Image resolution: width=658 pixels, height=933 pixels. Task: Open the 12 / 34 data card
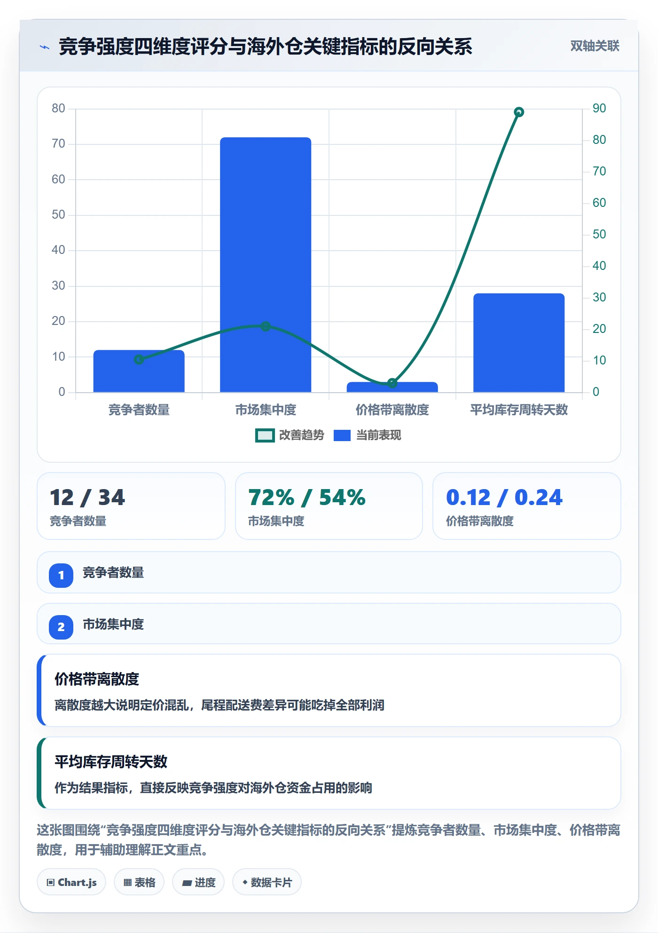(x=131, y=506)
